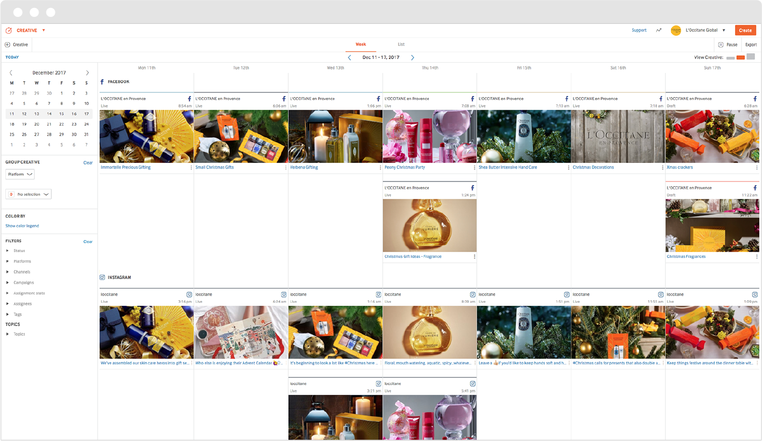Screen dimensions: 762x441
Task: Open options menu for Xmas crackers post
Action: tap(757, 167)
